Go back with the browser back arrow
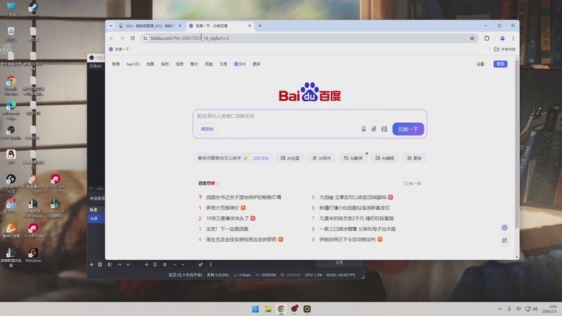This screenshot has width=562, height=316. tap(112, 39)
